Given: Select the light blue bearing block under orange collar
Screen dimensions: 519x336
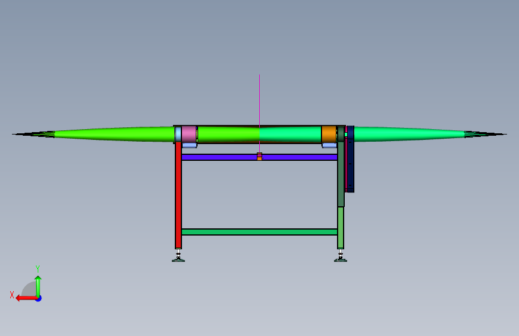Looking at the screenshot, I should point(329,145).
